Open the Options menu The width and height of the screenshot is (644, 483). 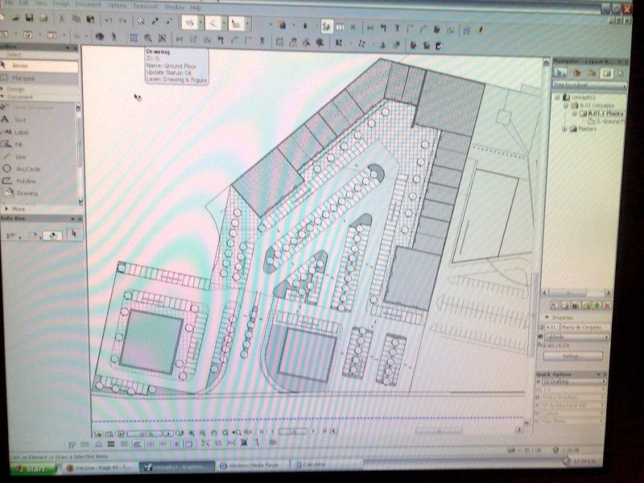pos(117,6)
